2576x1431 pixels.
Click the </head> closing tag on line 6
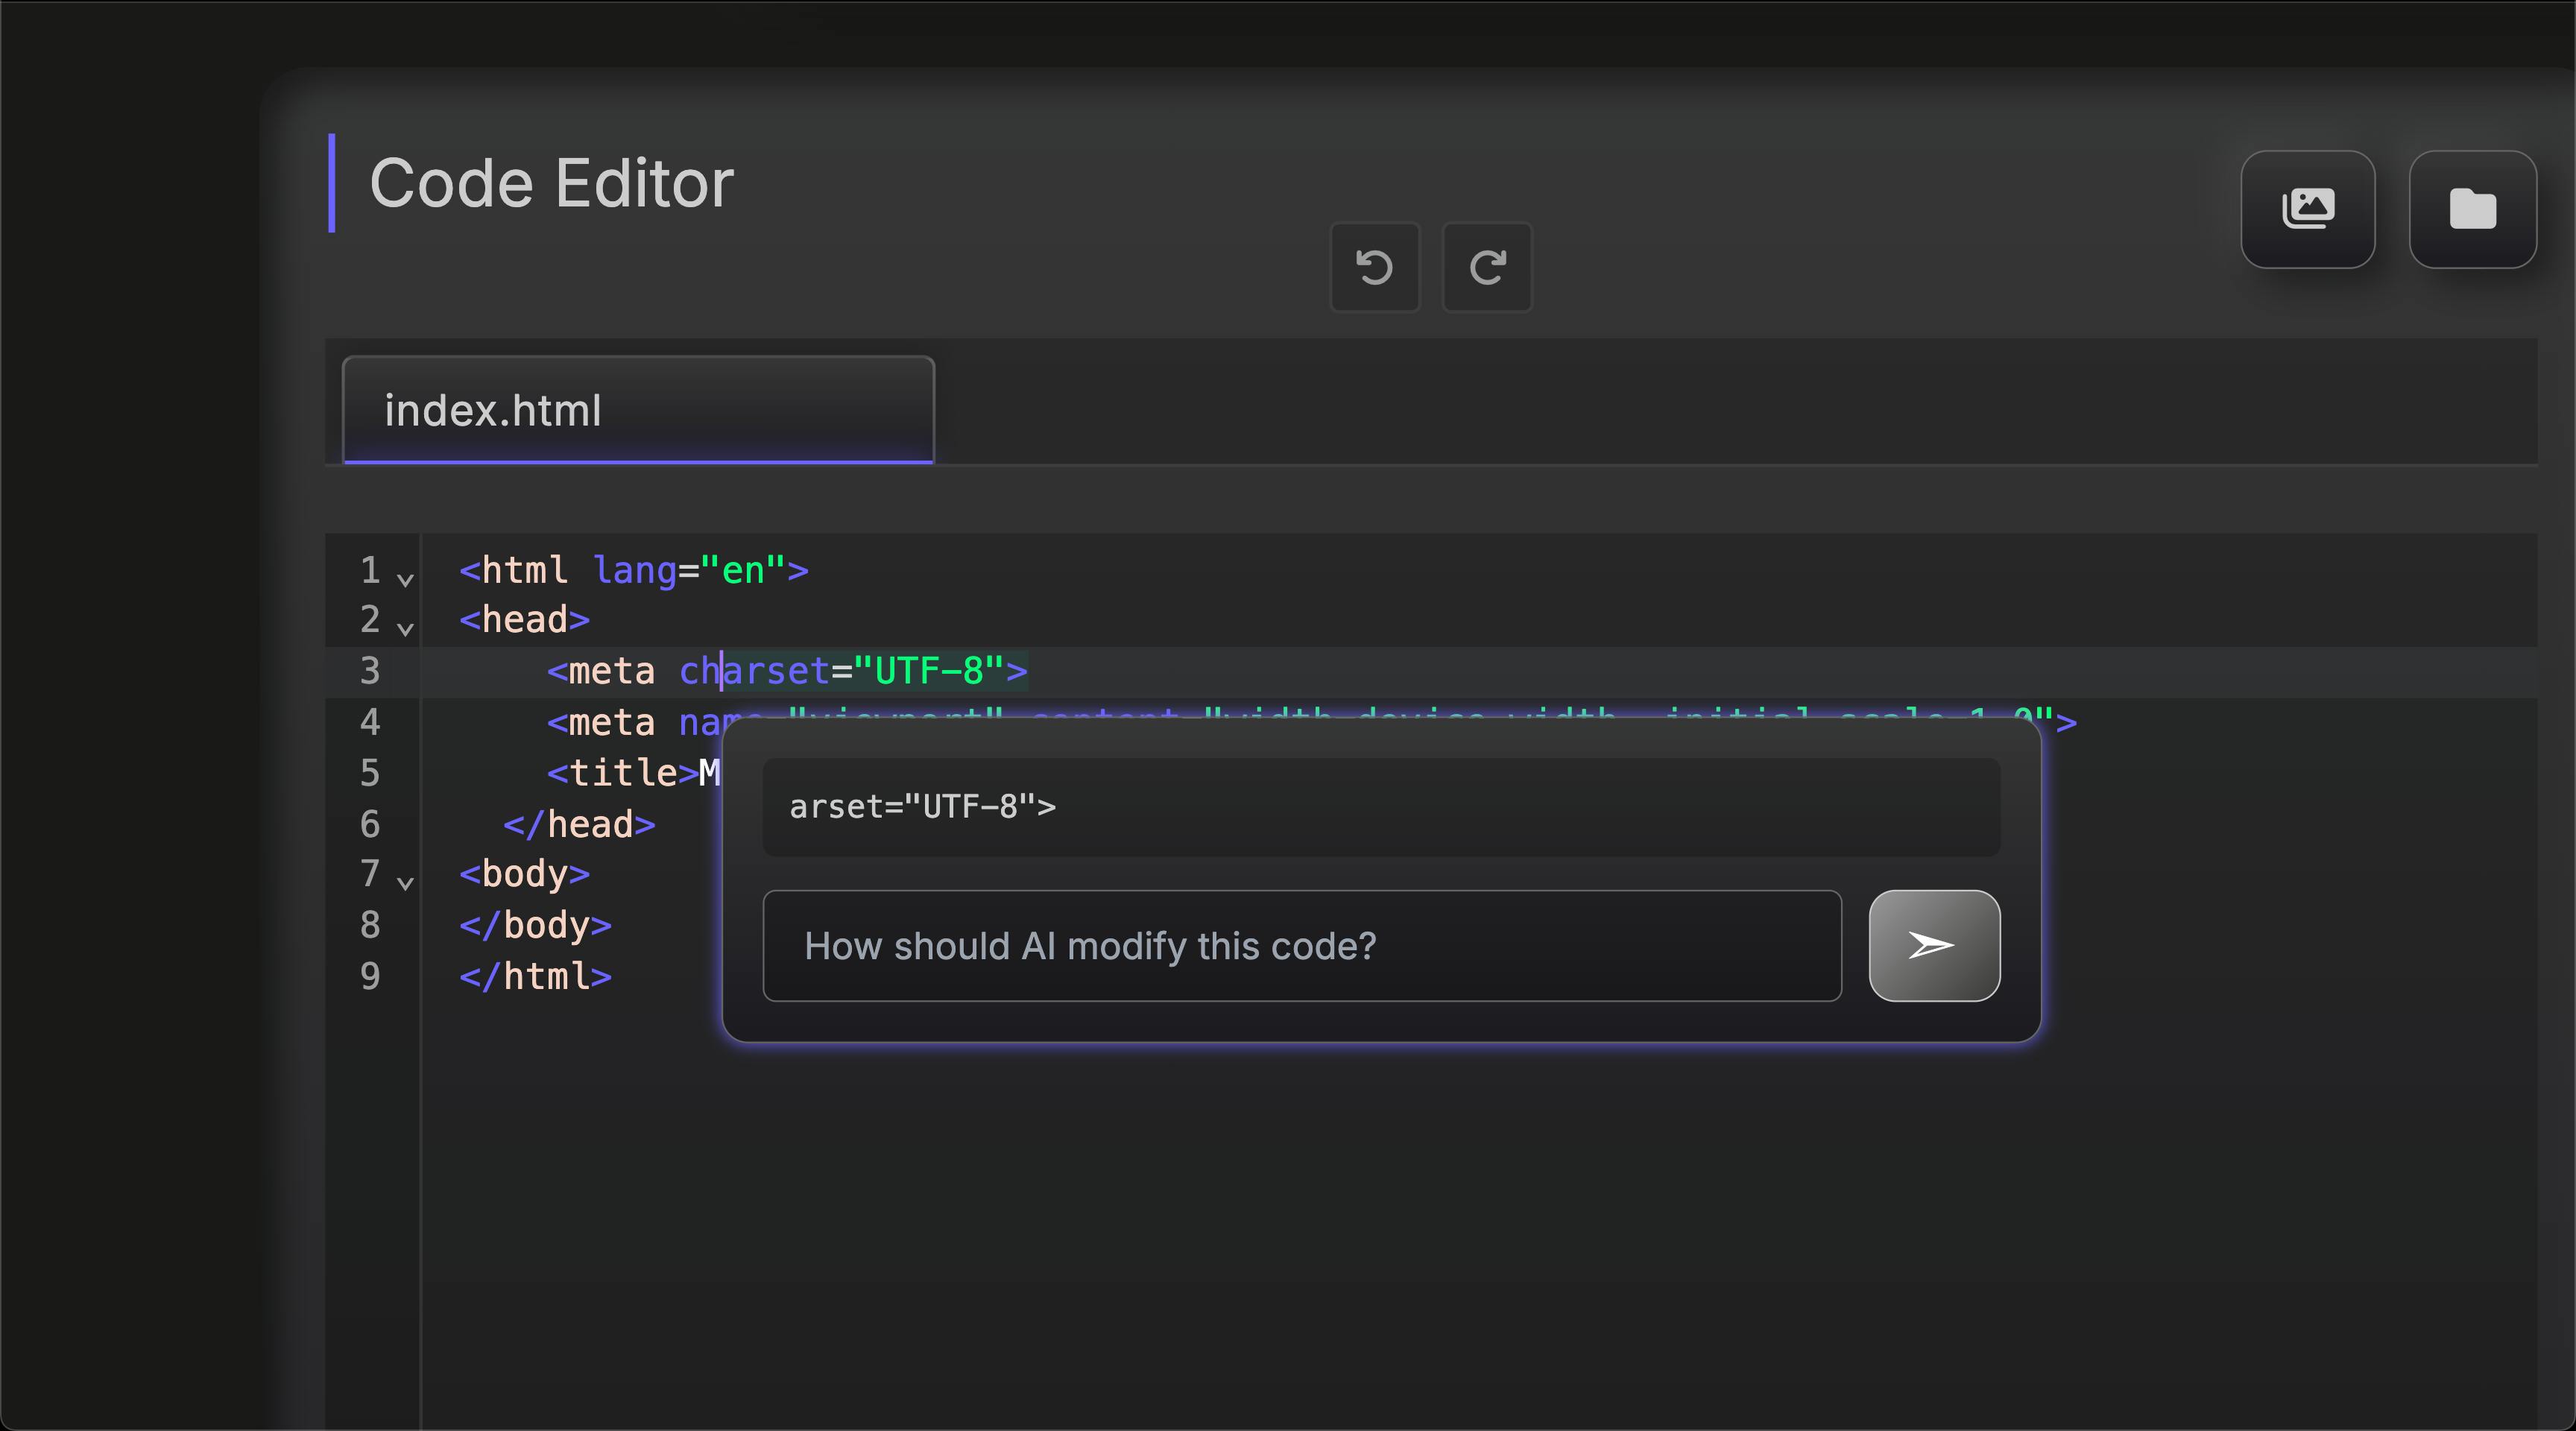(579, 824)
